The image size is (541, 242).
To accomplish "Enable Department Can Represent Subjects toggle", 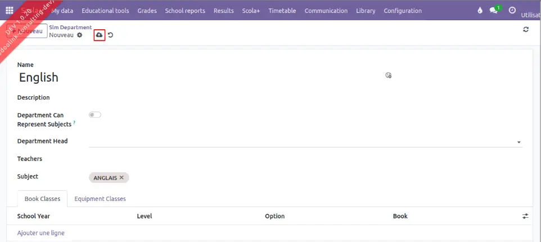I will [94, 115].
